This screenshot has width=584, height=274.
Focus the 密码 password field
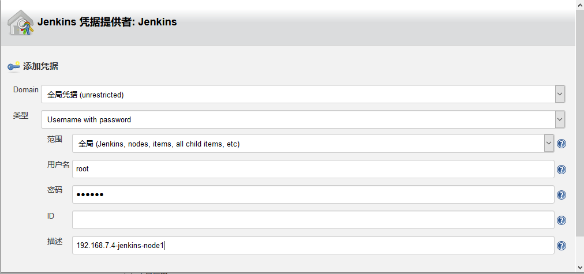313,194
